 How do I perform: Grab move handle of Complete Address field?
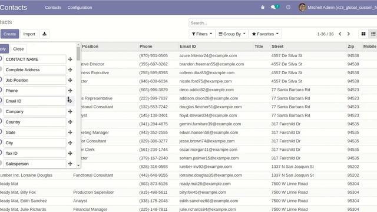pos(70,69)
